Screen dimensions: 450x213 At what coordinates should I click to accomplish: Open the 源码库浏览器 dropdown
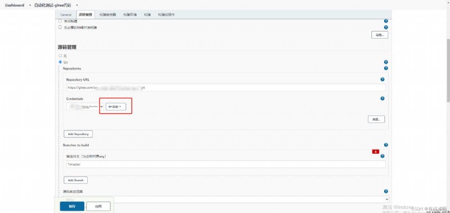click(226, 200)
